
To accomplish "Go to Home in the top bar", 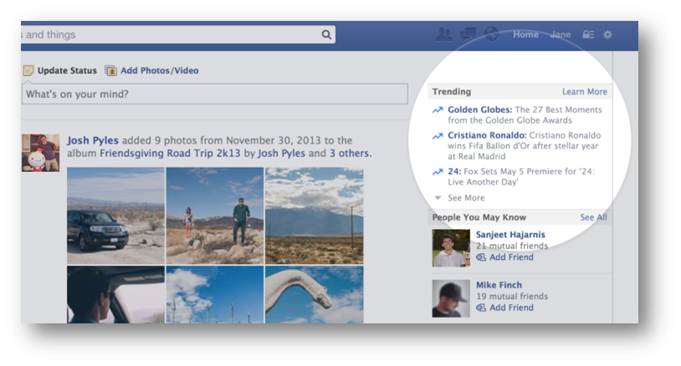I will tap(525, 34).
